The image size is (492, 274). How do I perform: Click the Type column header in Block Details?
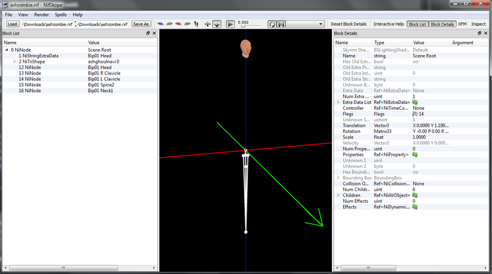pos(392,43)
